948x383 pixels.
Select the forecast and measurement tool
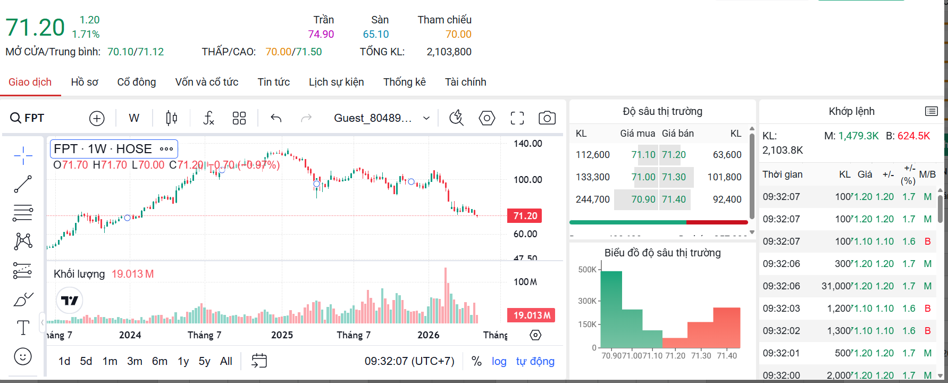click(23, 271)
